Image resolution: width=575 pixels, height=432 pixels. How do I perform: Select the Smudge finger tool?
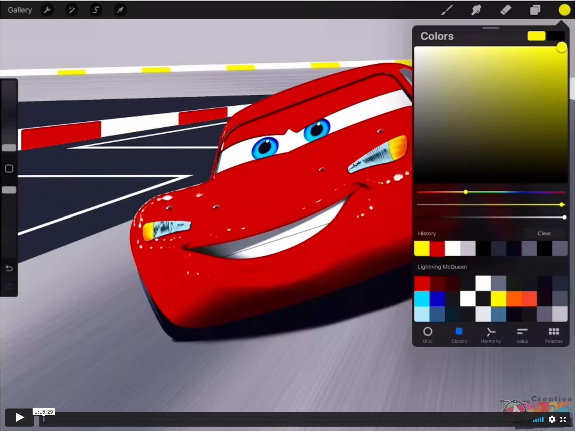[476, 10]
